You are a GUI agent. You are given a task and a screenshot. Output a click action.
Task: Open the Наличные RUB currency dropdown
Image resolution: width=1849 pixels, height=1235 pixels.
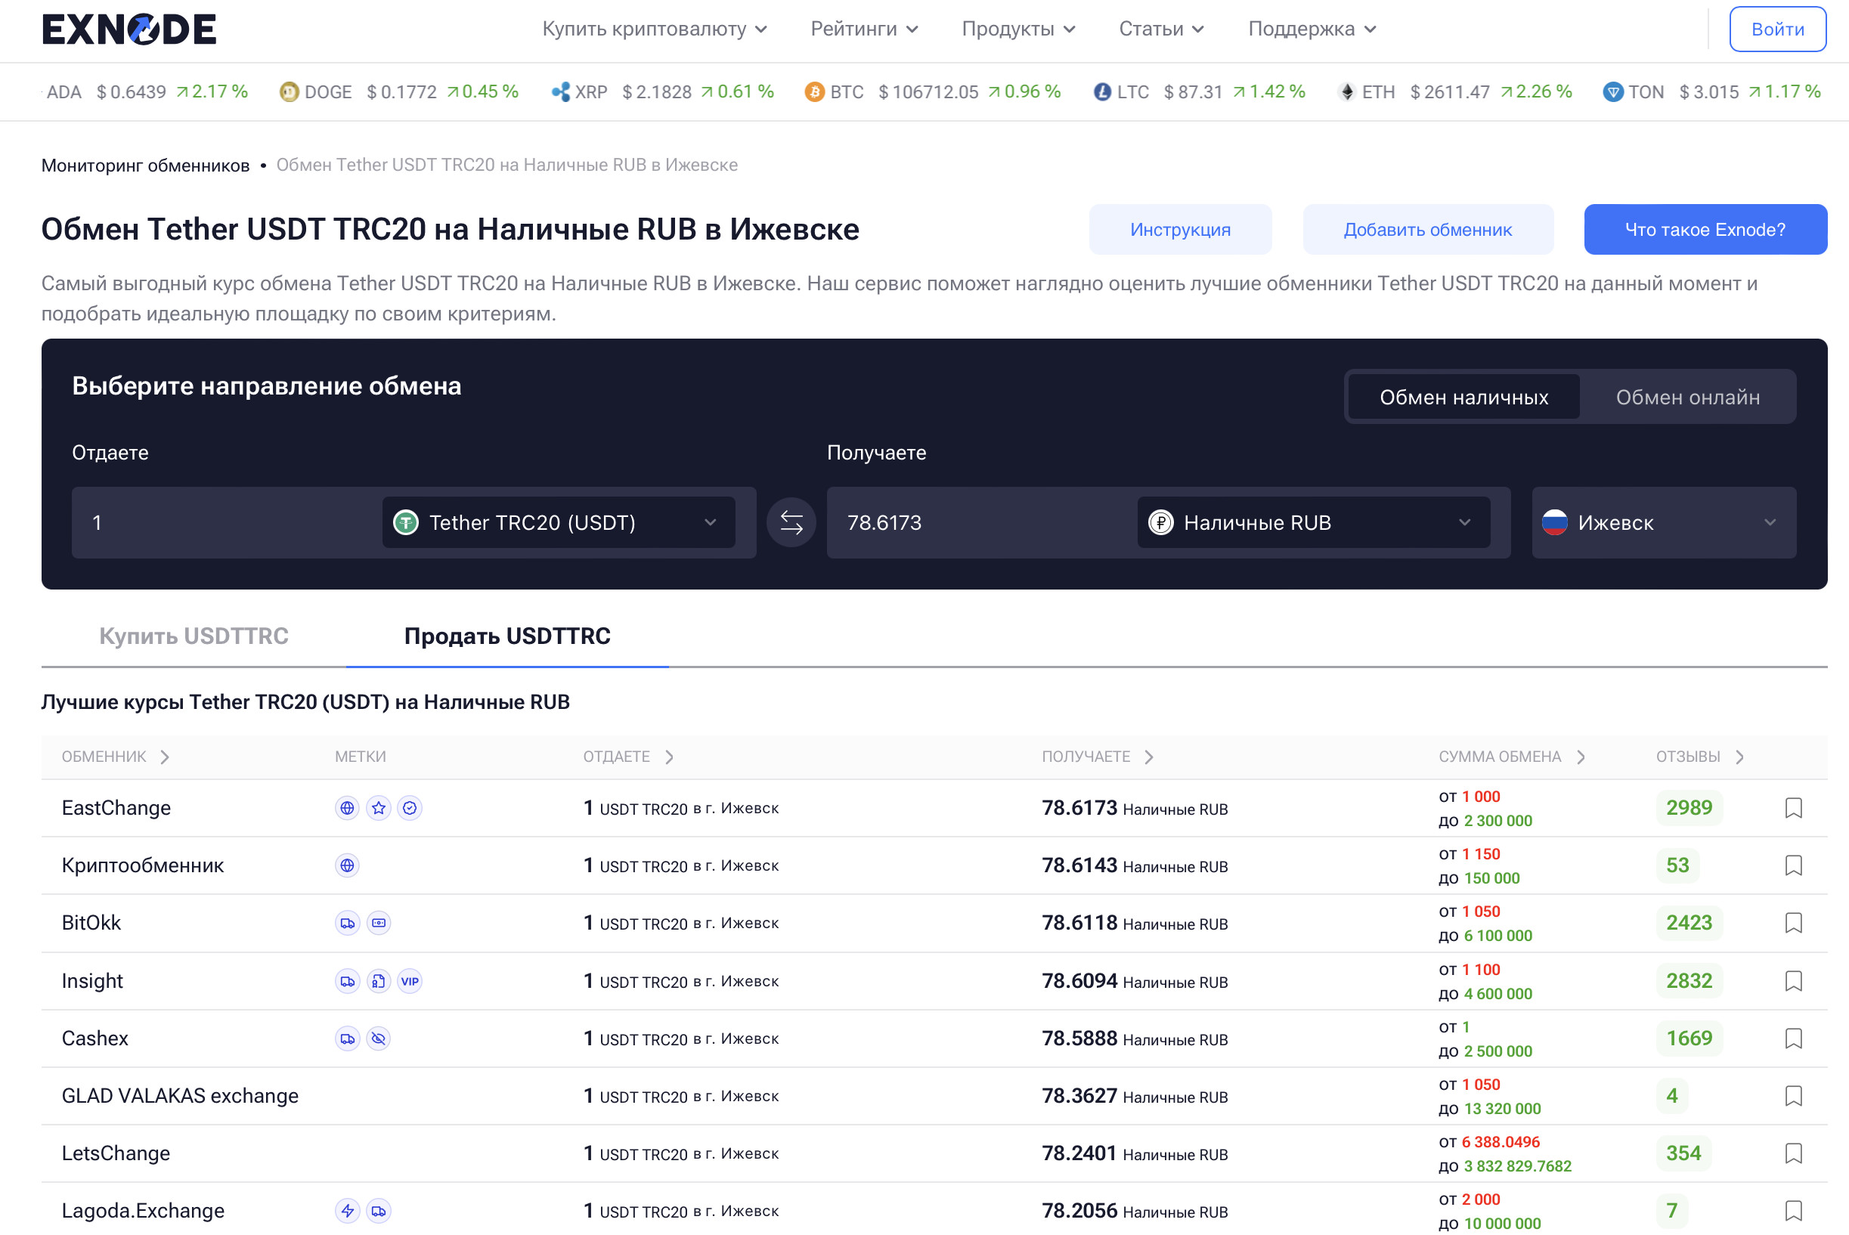point(1313,522)
